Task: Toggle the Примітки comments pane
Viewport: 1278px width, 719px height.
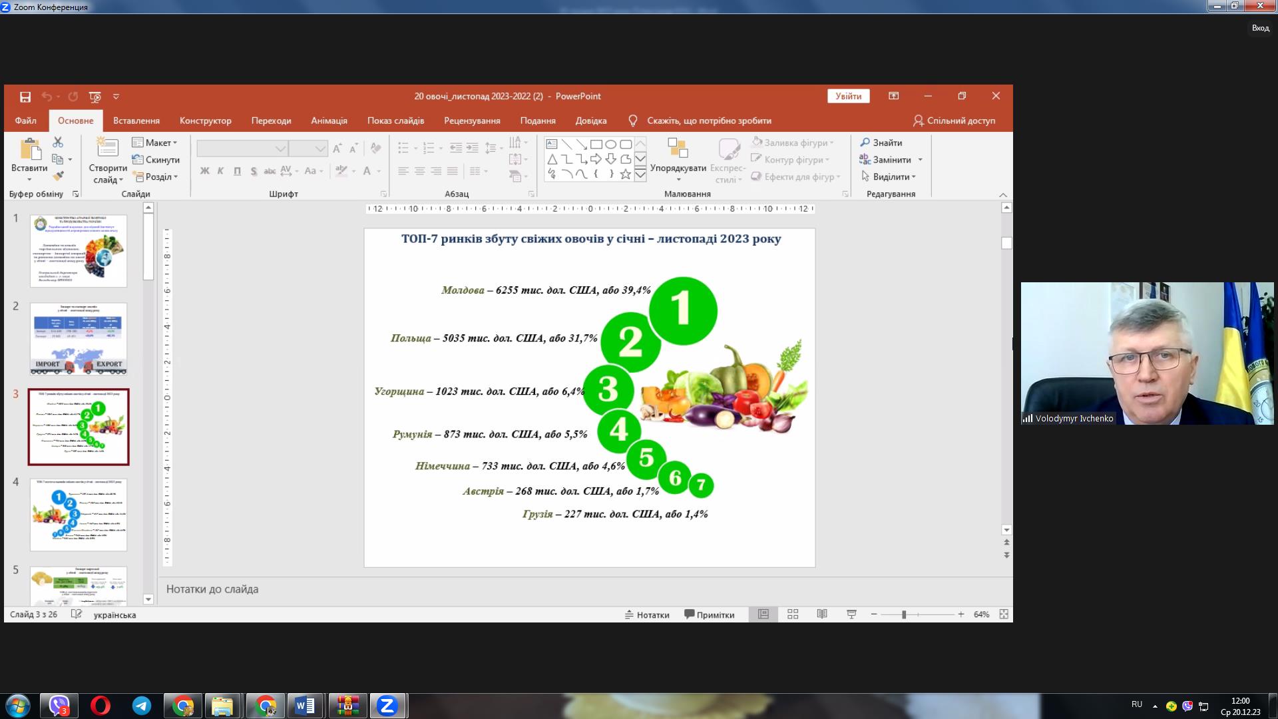Action: (710, 614)
